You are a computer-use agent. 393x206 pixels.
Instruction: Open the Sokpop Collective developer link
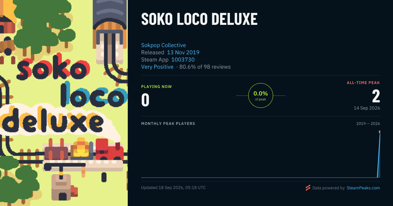[x=163, y=45]
